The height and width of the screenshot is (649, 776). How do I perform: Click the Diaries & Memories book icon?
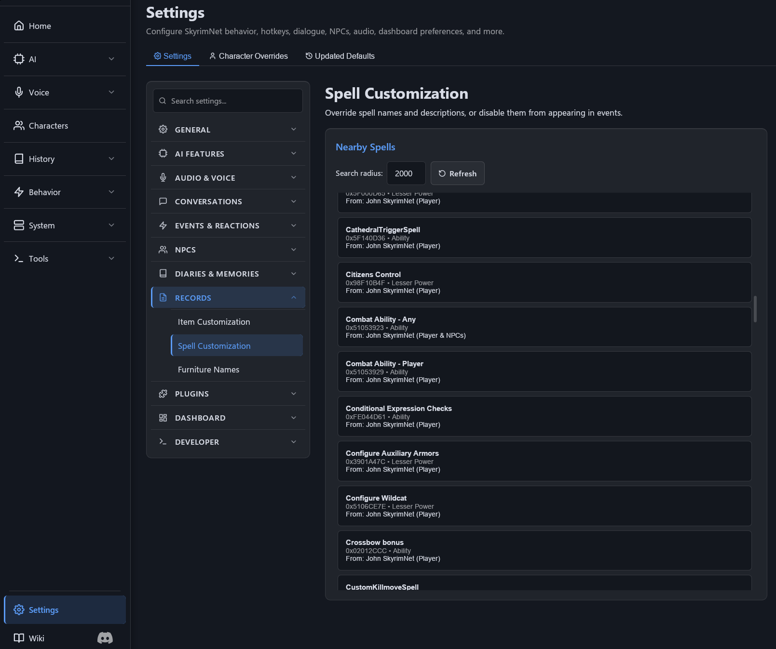click(x=163, y=274)
